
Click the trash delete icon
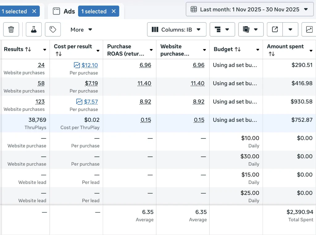tap(11, 29)
